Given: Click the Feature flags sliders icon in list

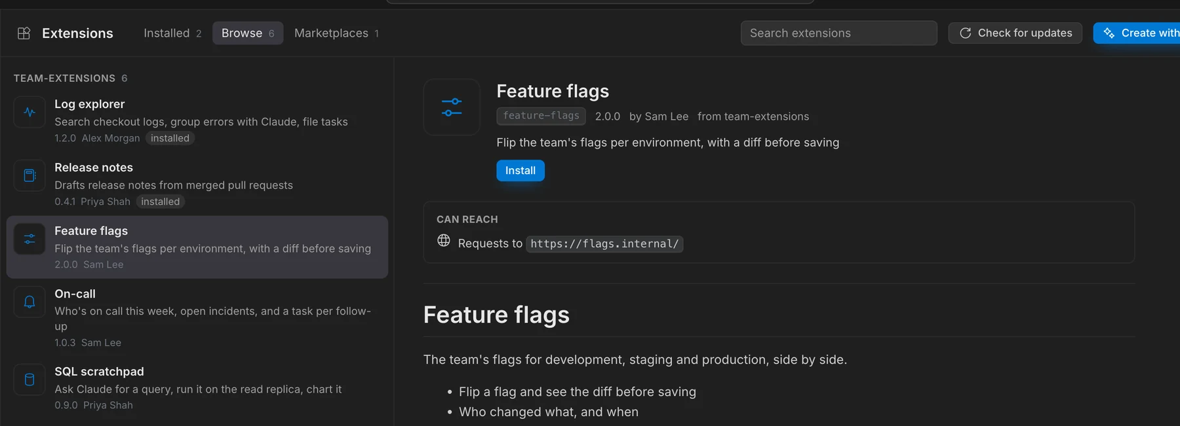Looking at the screenshot, I should coord(29,239).
